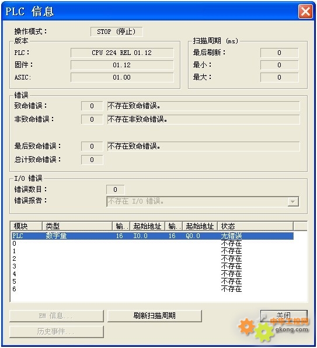This screenshot has height=348, width=317.
Task: Click the CPU 224 REL 01.12 field
Action: [x=122, y=53]
